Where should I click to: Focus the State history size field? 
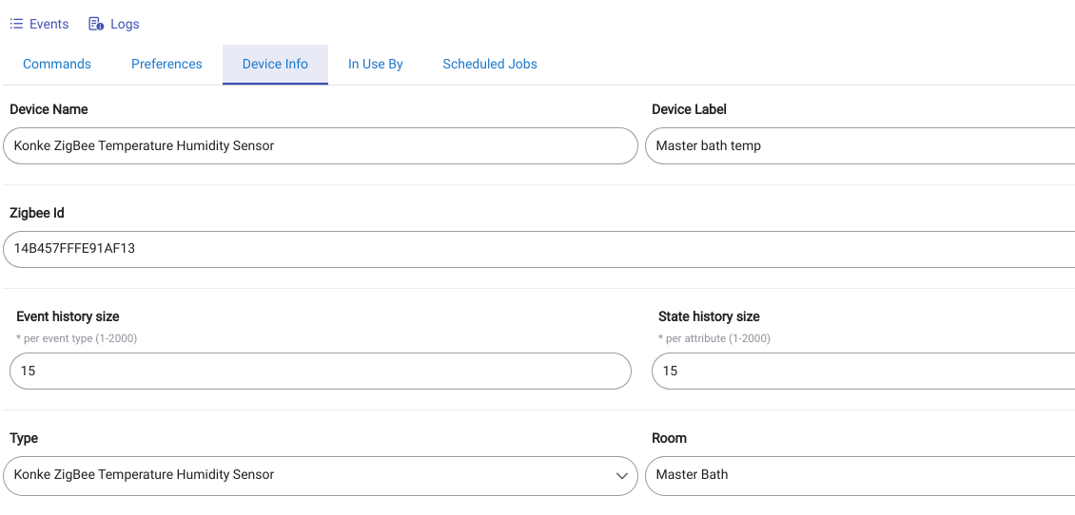coord(863,372)
